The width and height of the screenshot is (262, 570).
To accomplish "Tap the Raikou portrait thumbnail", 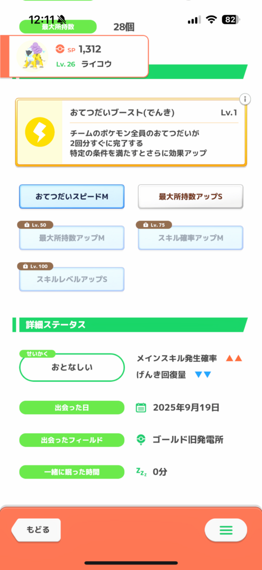I will [x=32, y=56].
